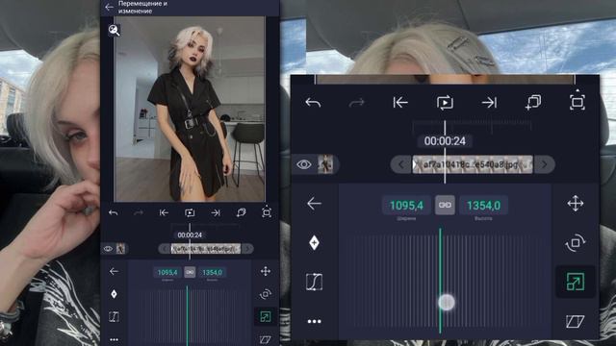Select layer thumbnail in small editor

[120, 249]
